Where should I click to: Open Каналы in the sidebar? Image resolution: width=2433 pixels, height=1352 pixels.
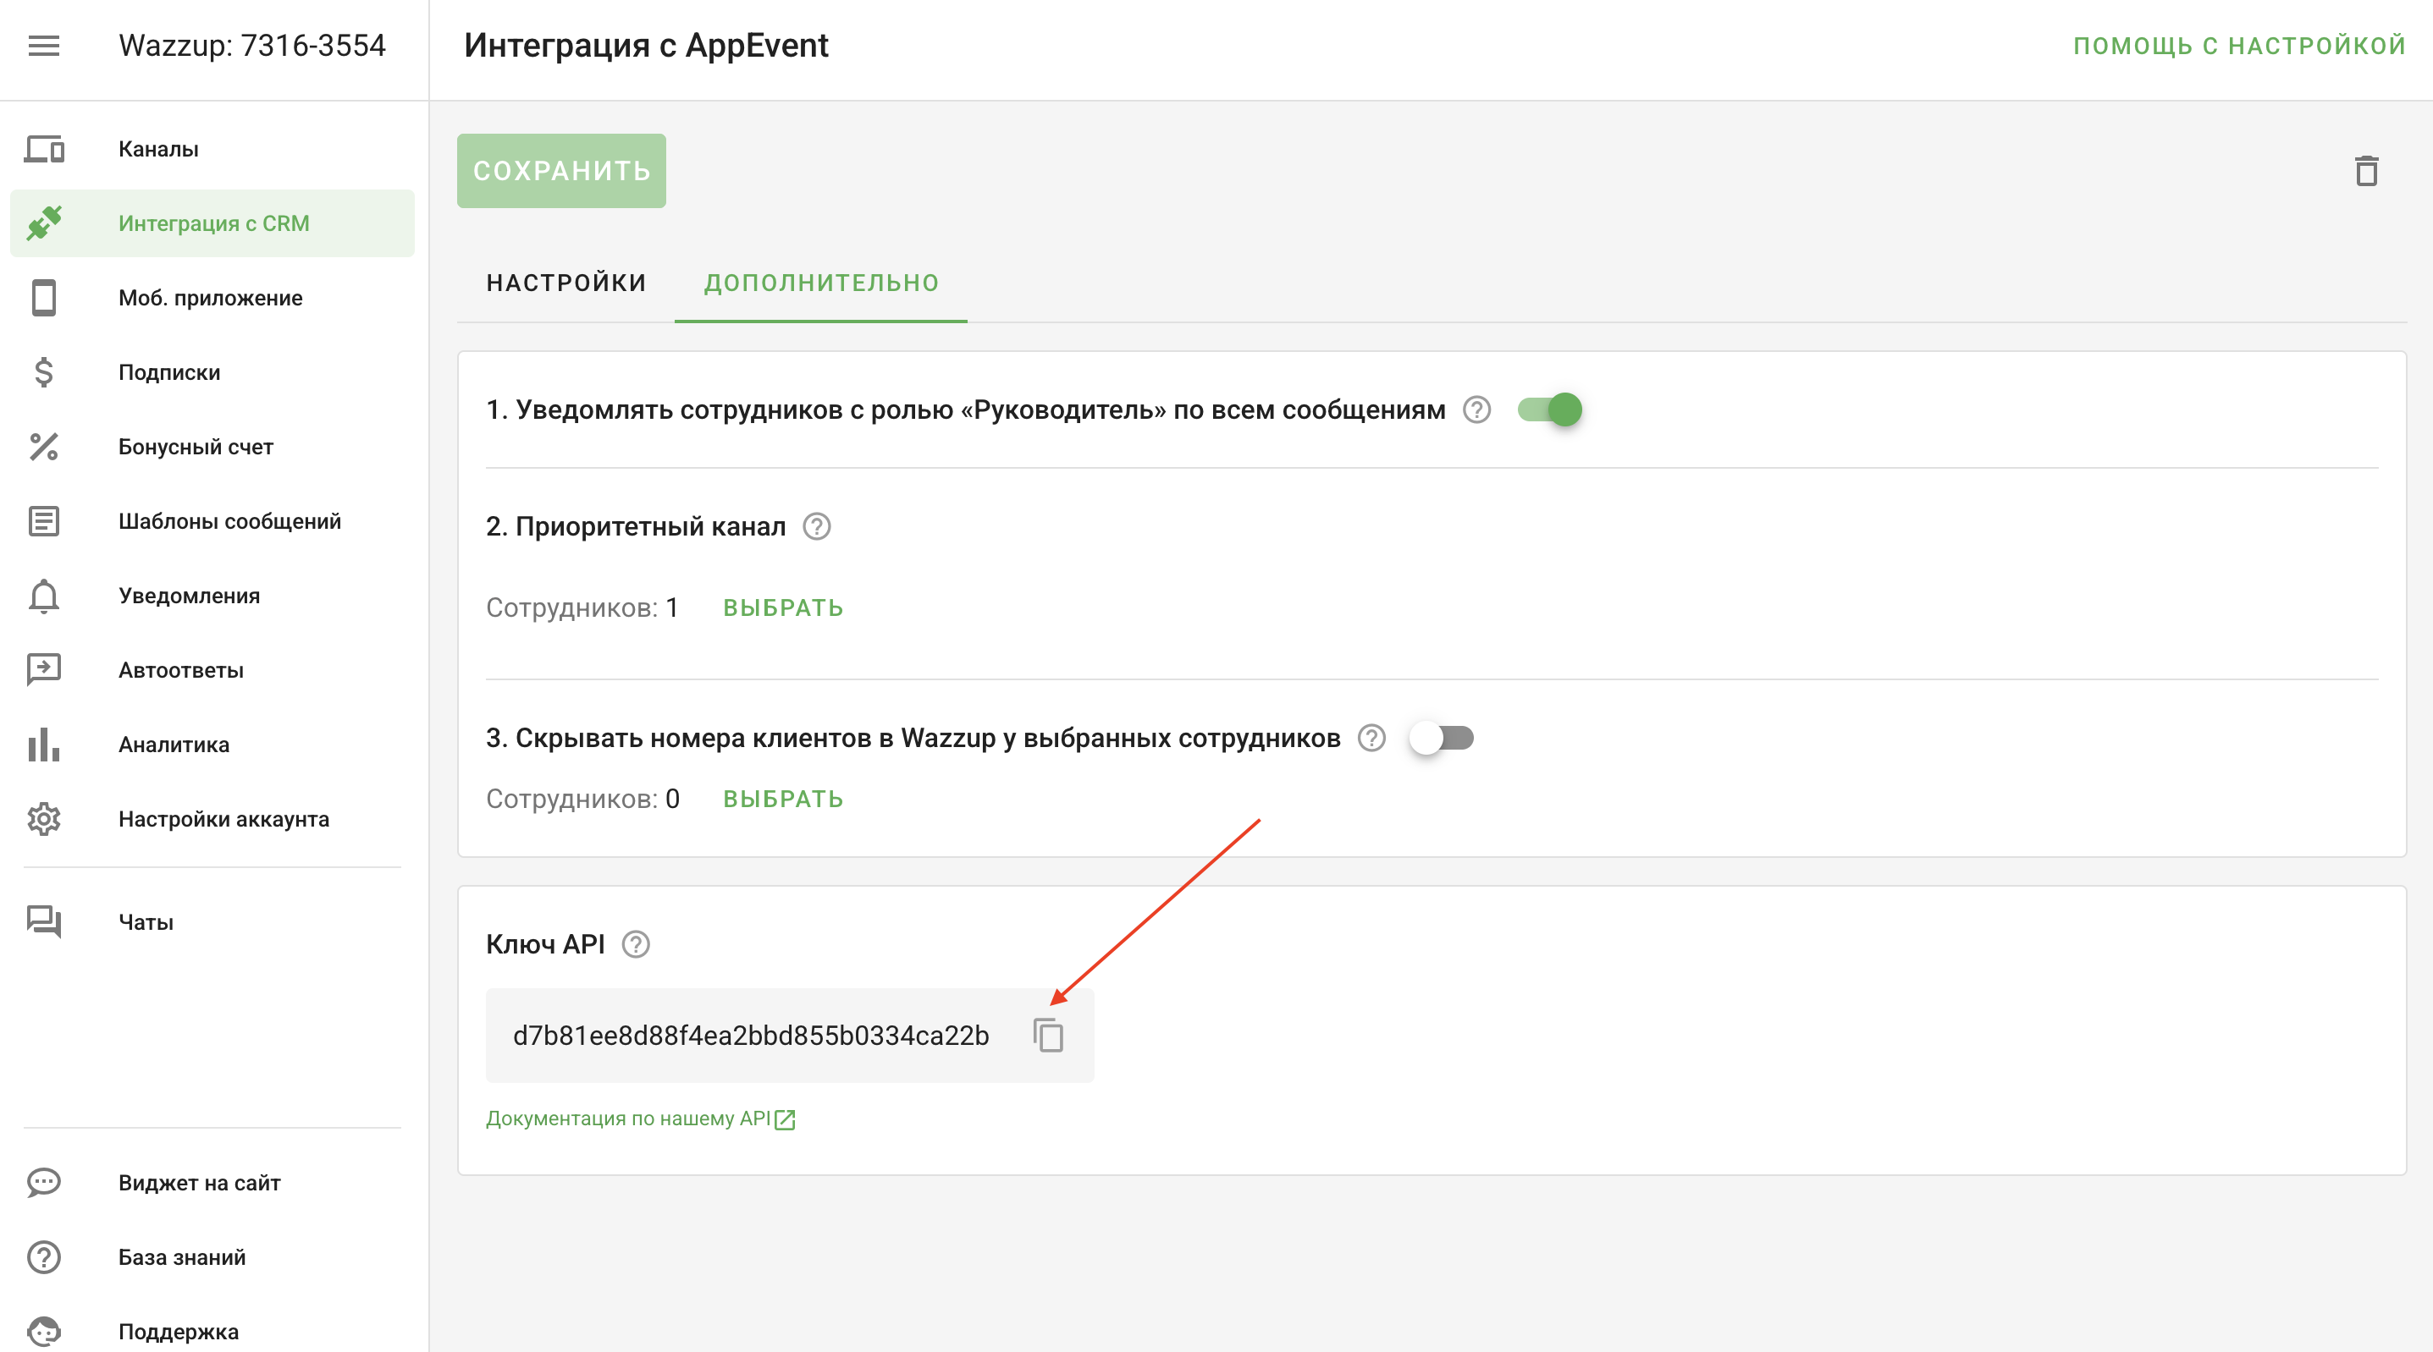click(157, 149)
